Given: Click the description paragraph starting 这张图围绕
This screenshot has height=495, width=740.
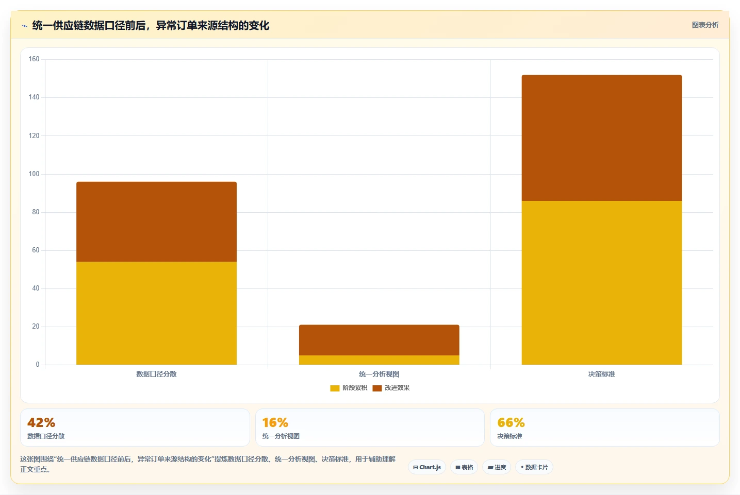Looking at the screenshot, I should 208,464.
